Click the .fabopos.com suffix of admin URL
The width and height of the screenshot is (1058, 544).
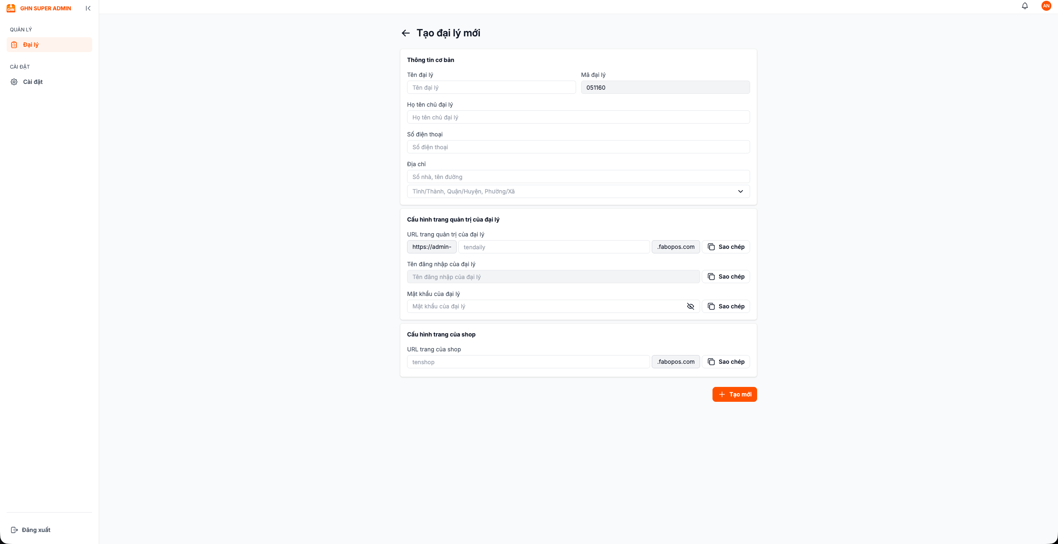tap(676, 247)
